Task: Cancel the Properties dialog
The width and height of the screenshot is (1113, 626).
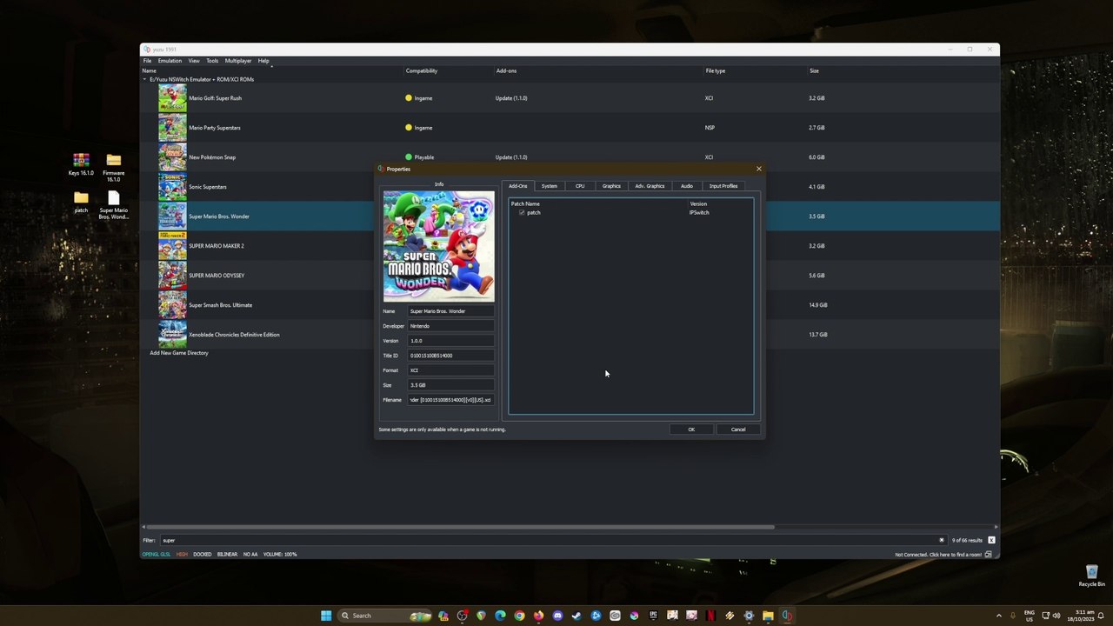Action: [x=738, y=430]
